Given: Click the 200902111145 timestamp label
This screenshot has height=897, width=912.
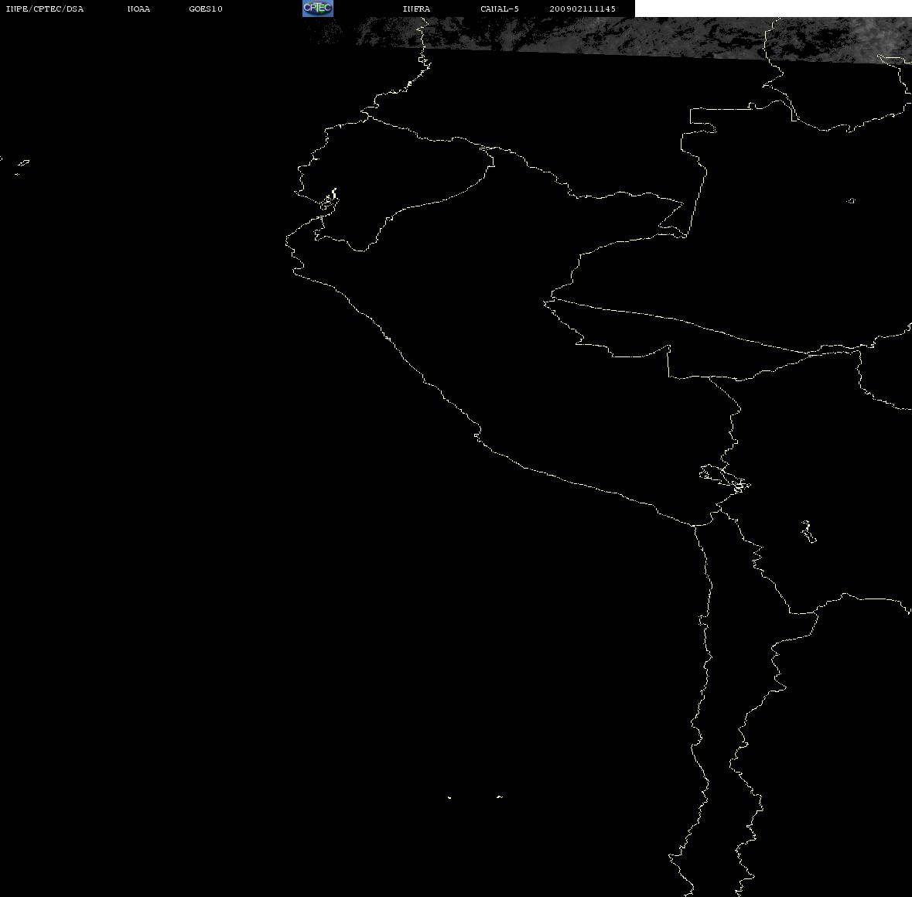Looking at the screenshot, I should (582, 9).
